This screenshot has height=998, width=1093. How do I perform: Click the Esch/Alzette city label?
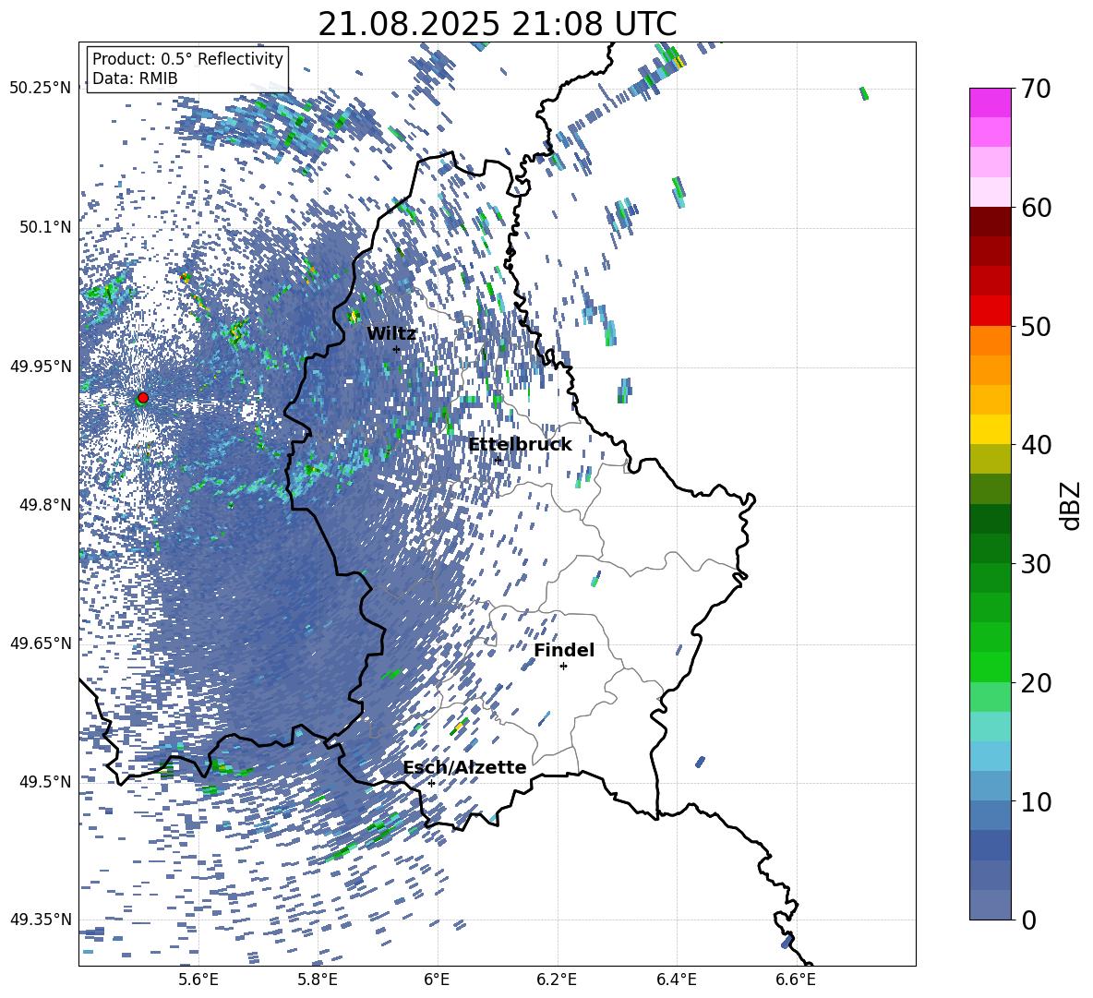coord(465,768)
